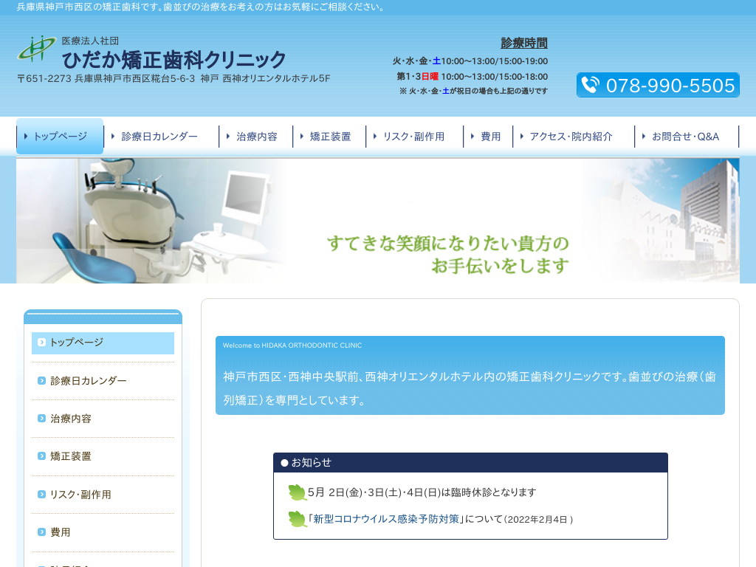
Task: Open the sidebar 診療日カレンダー link
Action: tap(103, 381)
